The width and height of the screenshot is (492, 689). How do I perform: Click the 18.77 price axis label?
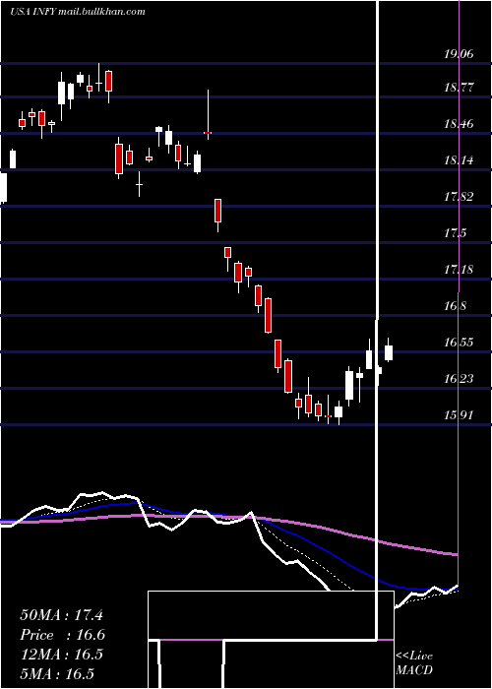pyautogui.click(x=459, y=87)
